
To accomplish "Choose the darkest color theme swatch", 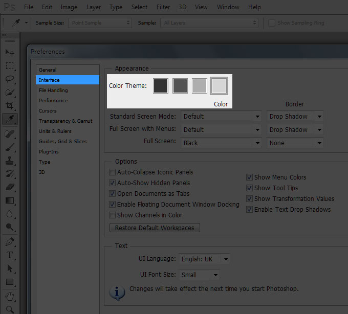I will 161,86.
